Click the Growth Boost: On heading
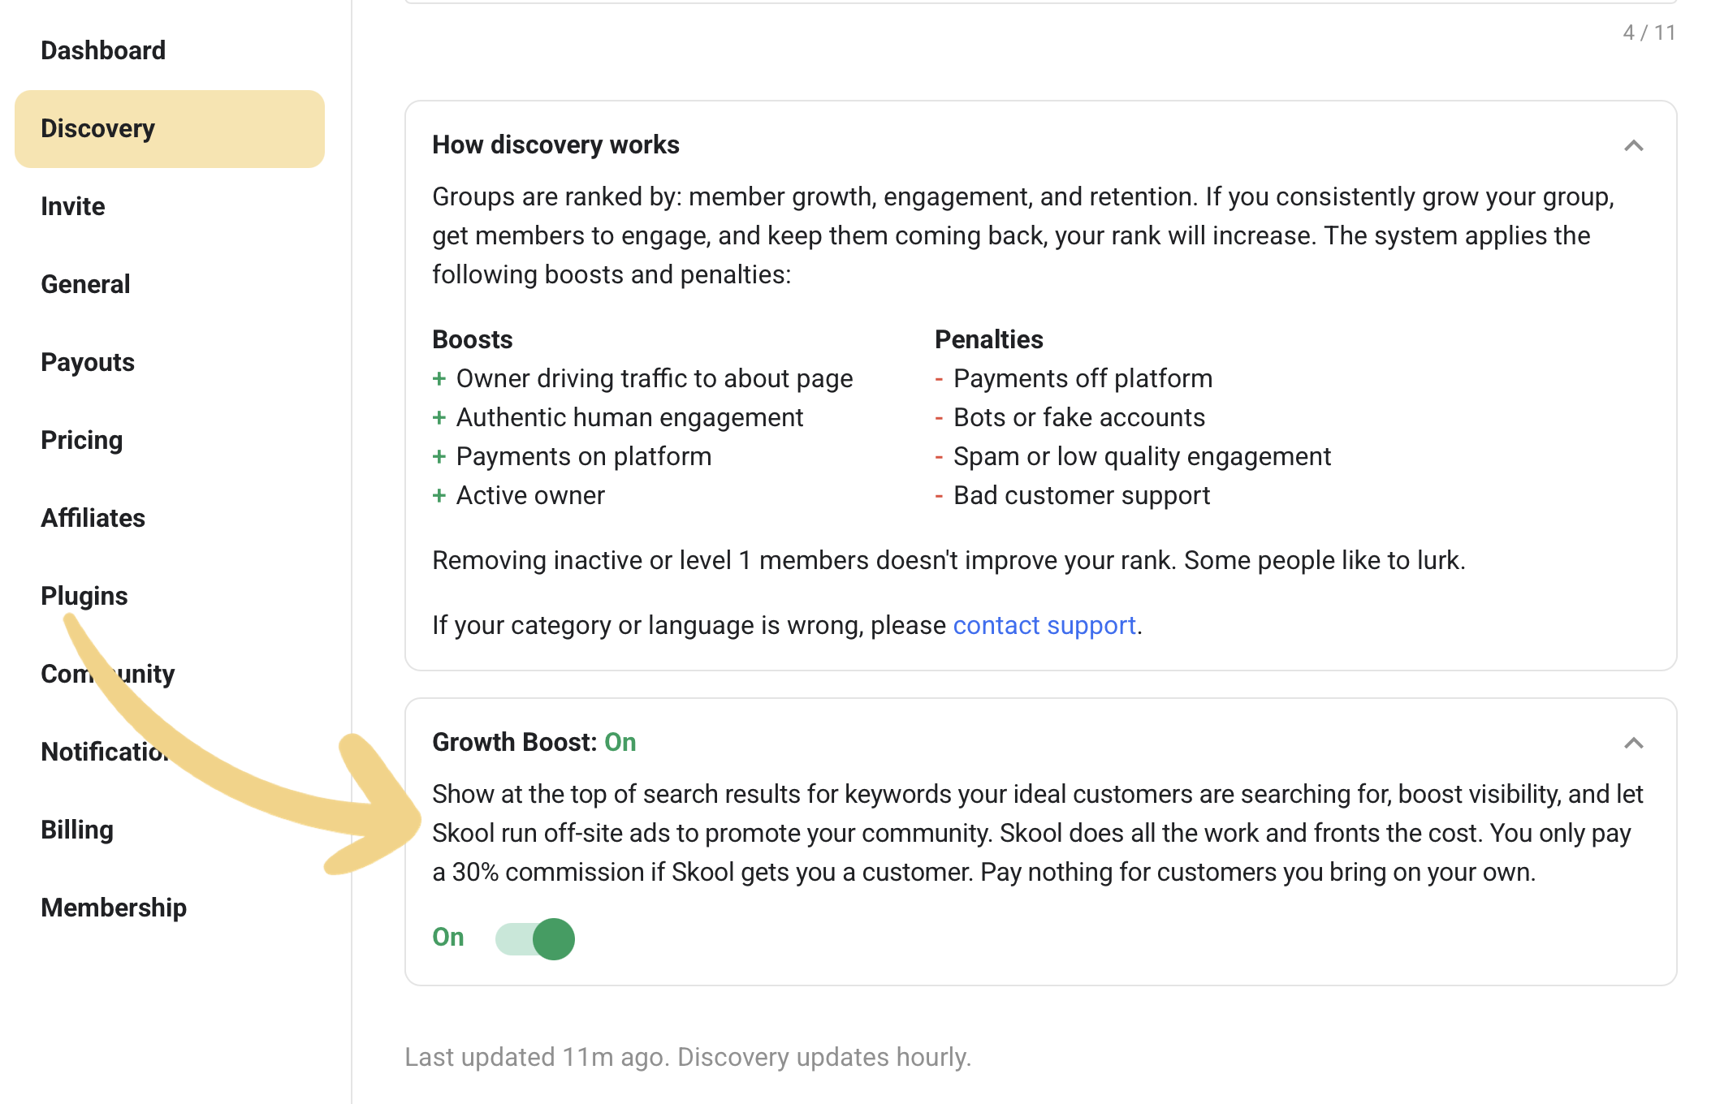This screenshot has width=1720, height=1104. 534,742
